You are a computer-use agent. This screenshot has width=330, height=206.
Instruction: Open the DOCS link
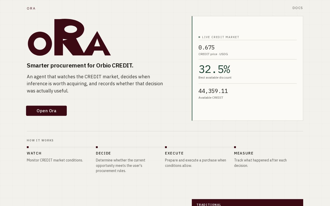298,8
